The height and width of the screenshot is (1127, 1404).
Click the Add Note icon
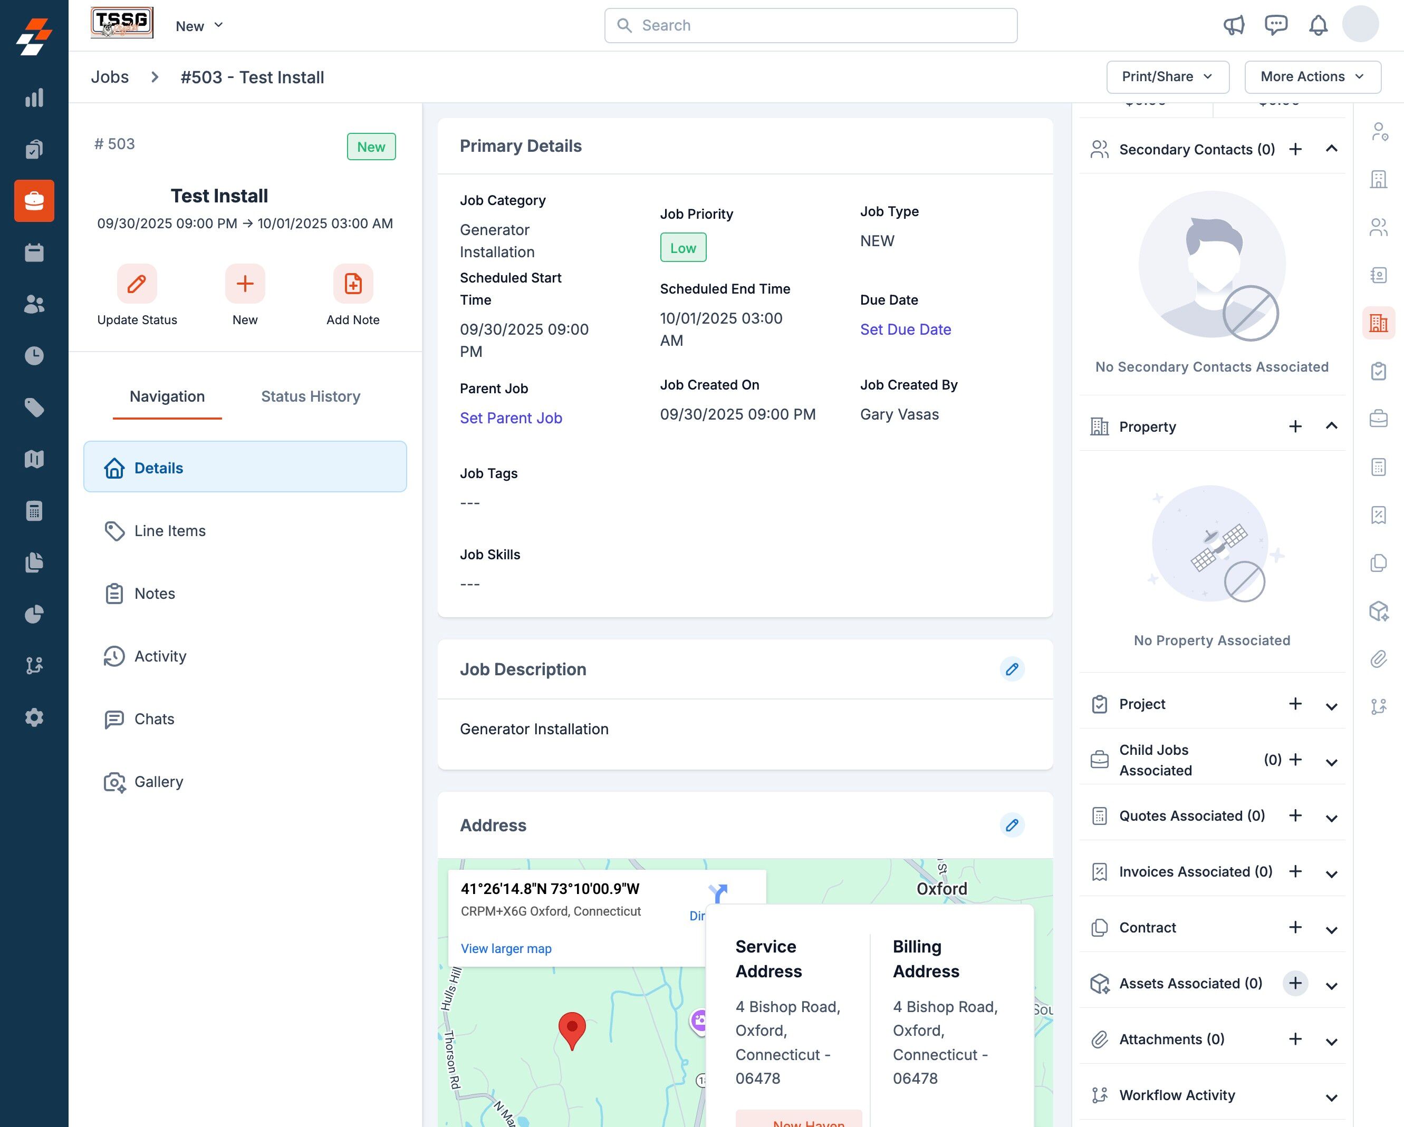pos(353,284)
